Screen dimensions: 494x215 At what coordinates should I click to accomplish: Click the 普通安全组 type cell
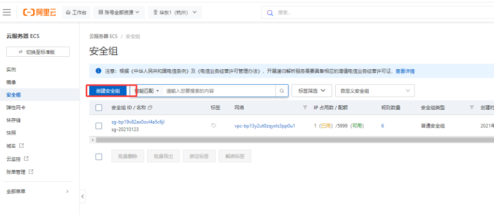pyautogui.click(x=433, y=126)
